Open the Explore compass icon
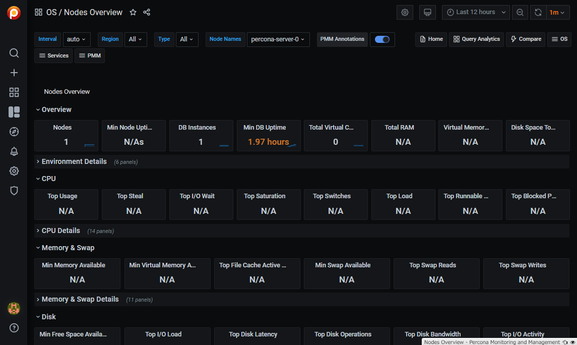The width and height of the screenshot is (577, 345). point(14,132)
